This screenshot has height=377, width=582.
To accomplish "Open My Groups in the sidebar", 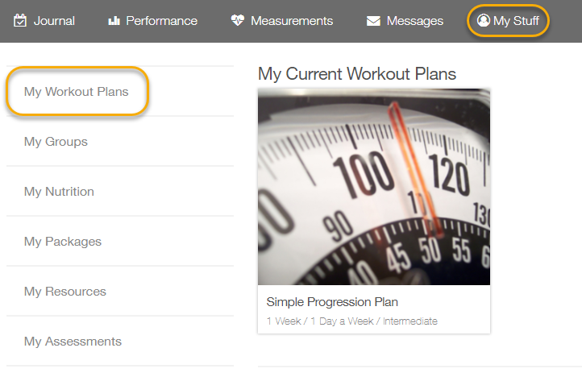I will (56, 142).
